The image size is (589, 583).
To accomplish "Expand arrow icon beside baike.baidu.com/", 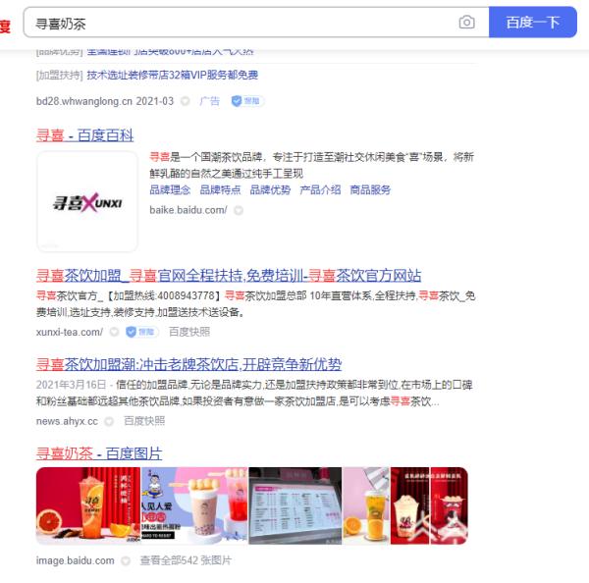I will (239, 210).
